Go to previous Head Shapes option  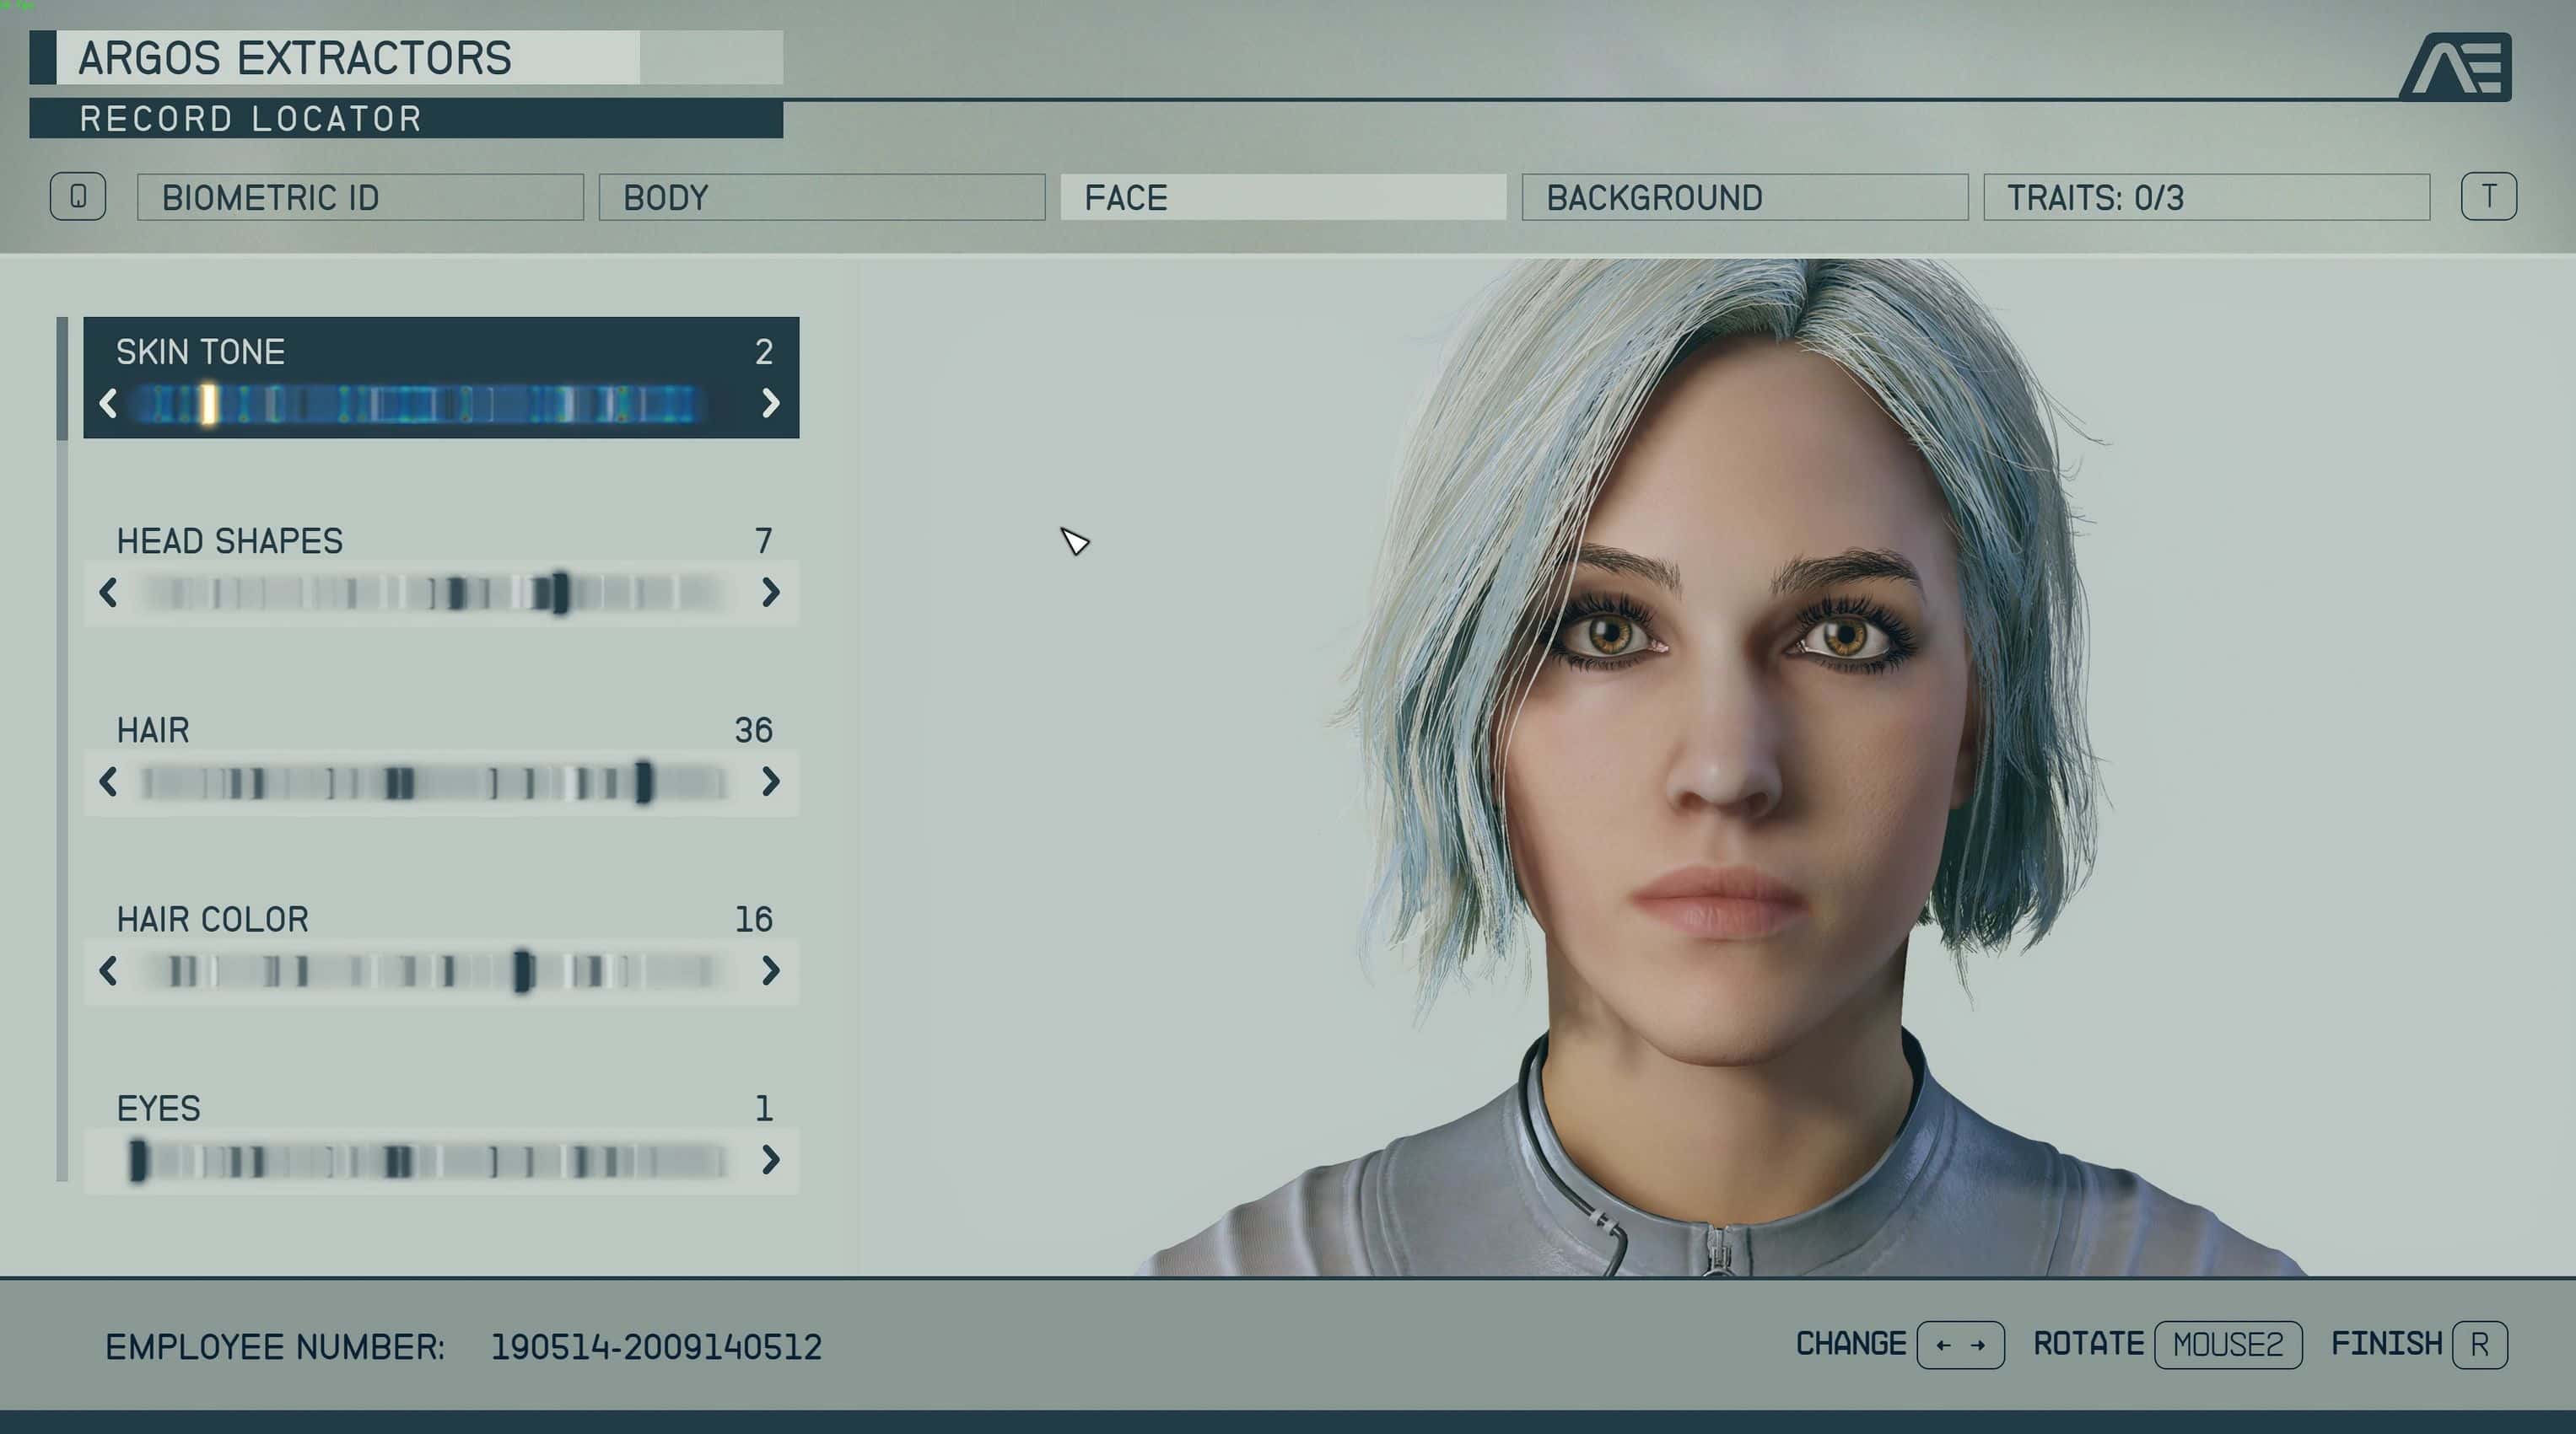tap(109, 593)
